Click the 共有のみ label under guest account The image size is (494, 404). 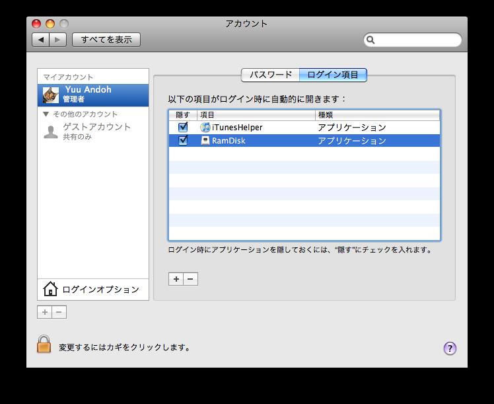(77, 137)
